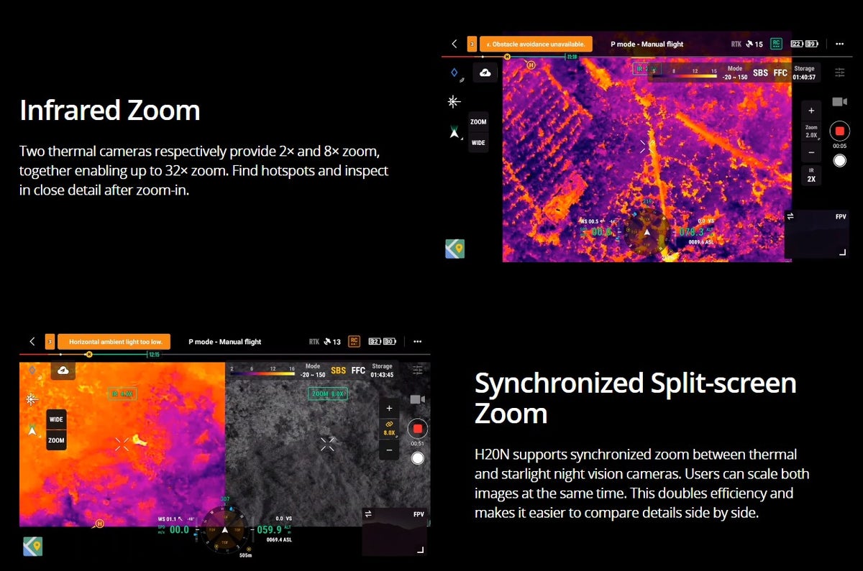Tap the white shutter button in bottom screenshot
Viewport: 863px width, 571px height.
pos(417,458)
